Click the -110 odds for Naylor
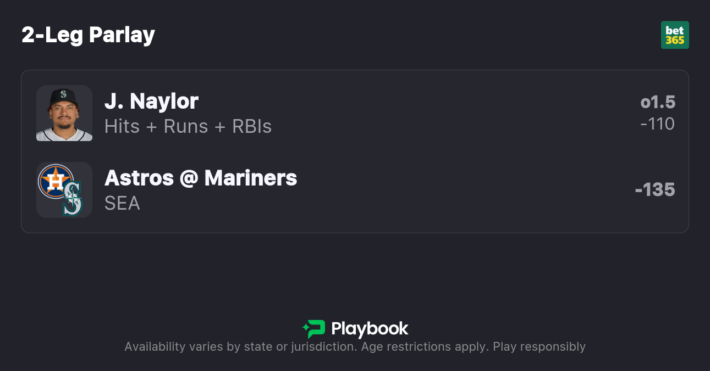The height and width of the screenshot is (371, 710). (x=657, y=124)
